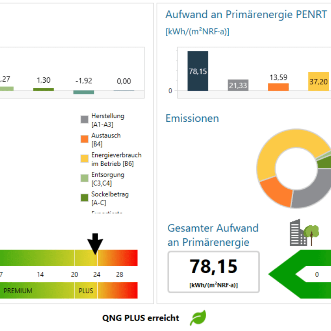The width and height of the screenshot is (331, 331).
Task: Click the orange Austausch [B4] legend swatch
Action: click(84, 140)
